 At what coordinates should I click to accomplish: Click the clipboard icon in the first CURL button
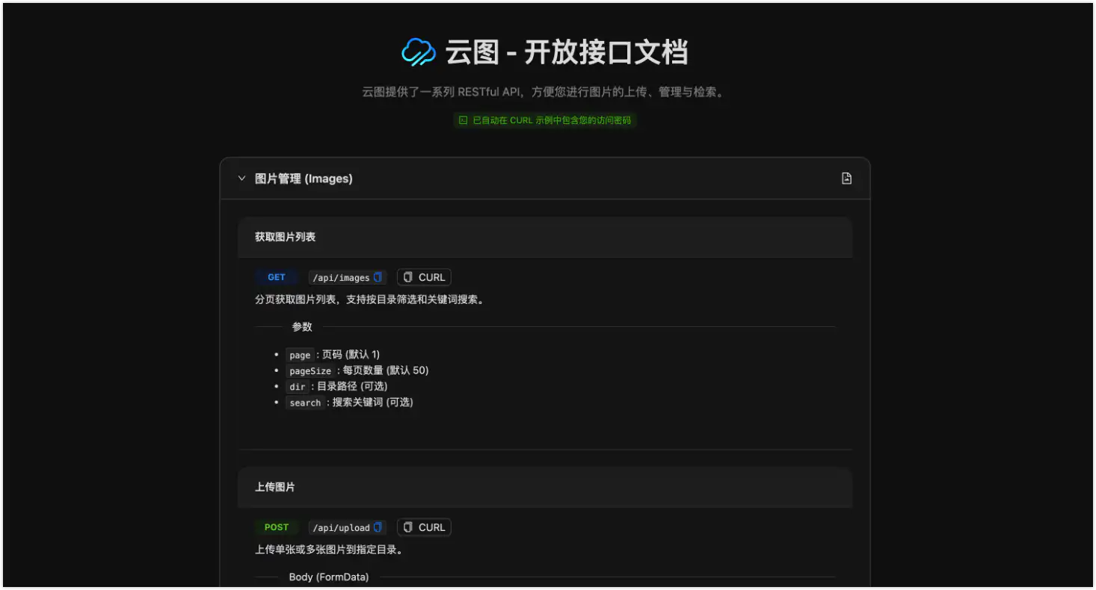coord(406,276)
